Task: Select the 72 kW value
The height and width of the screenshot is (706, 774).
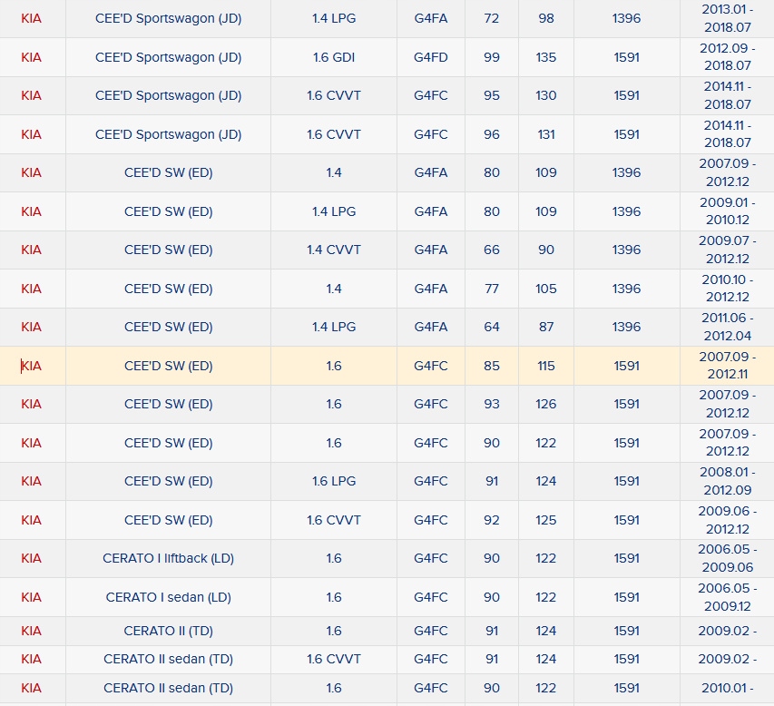Action: (x=492, y=18)
